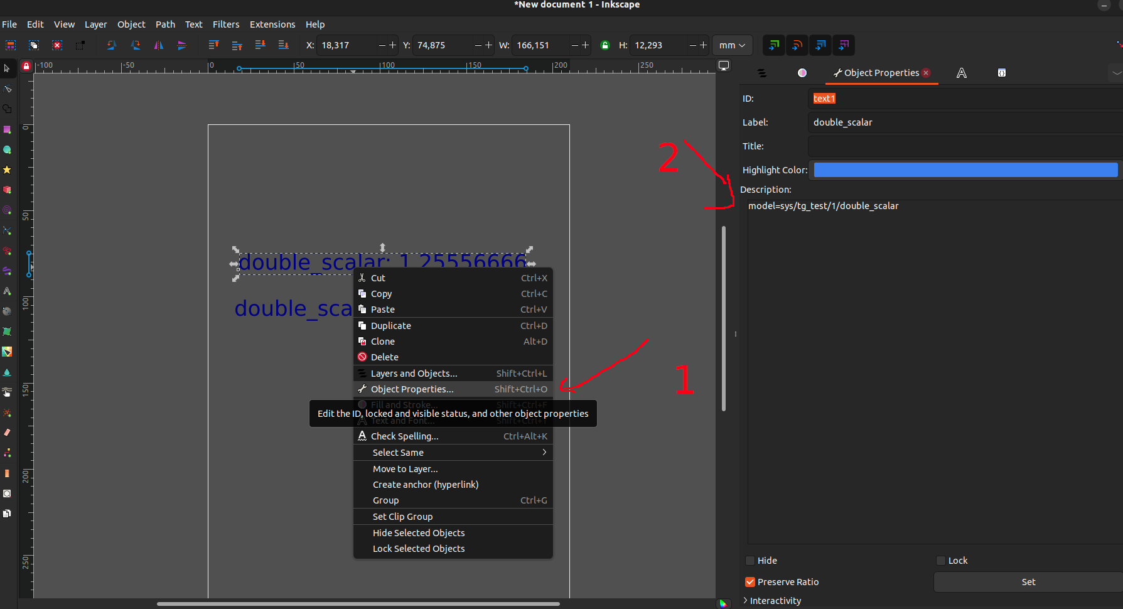The height and width of the screenshot is (609, 1123).
Task: Rotate selection 90° clockwise
Action: pos(135,45)
